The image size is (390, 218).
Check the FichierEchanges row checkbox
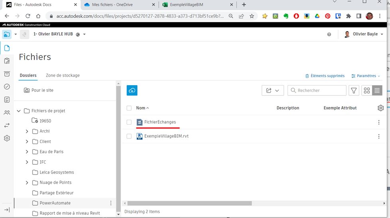pos(129,122)
